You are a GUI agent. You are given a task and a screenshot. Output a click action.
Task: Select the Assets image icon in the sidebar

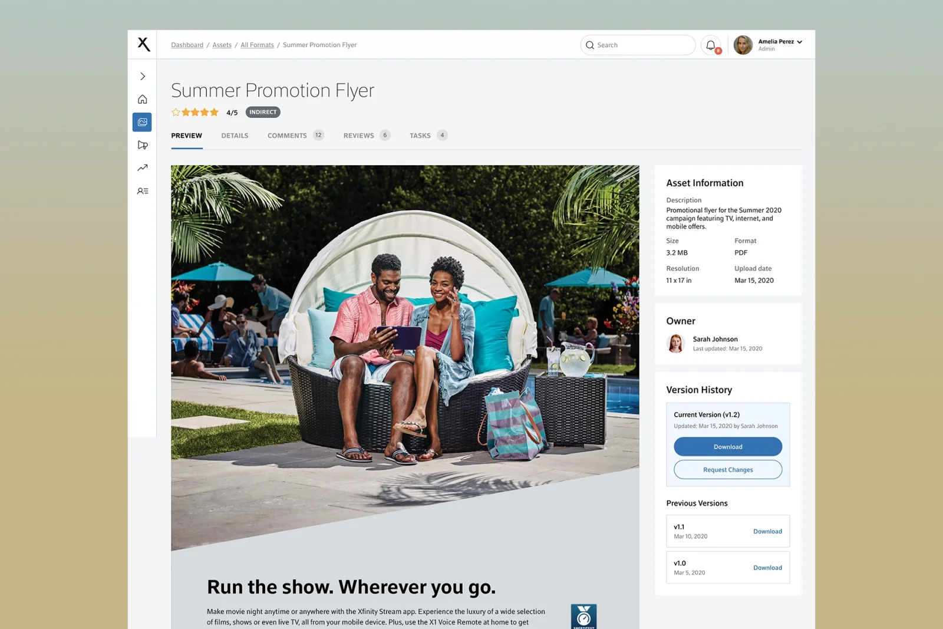click(x=142, y=122)
